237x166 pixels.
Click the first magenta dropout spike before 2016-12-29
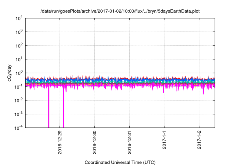click(x=49, y=107)
